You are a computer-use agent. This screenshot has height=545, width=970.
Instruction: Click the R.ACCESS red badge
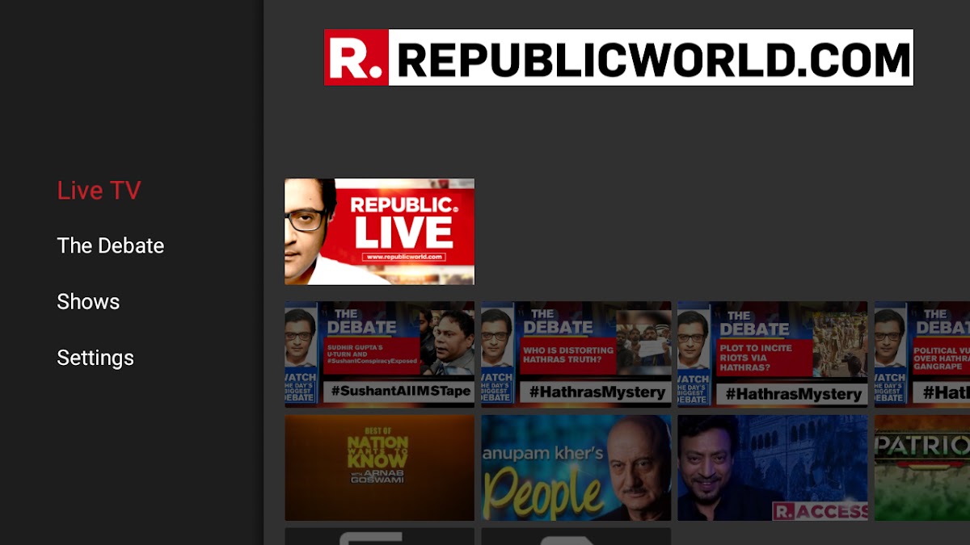point(820,510)
